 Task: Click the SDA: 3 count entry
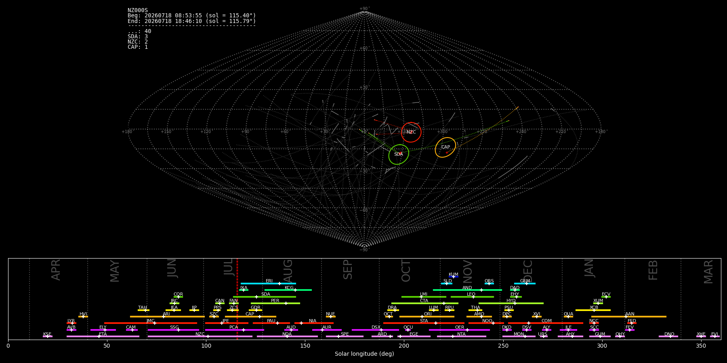pyautogui.click(x=138, y=37)
